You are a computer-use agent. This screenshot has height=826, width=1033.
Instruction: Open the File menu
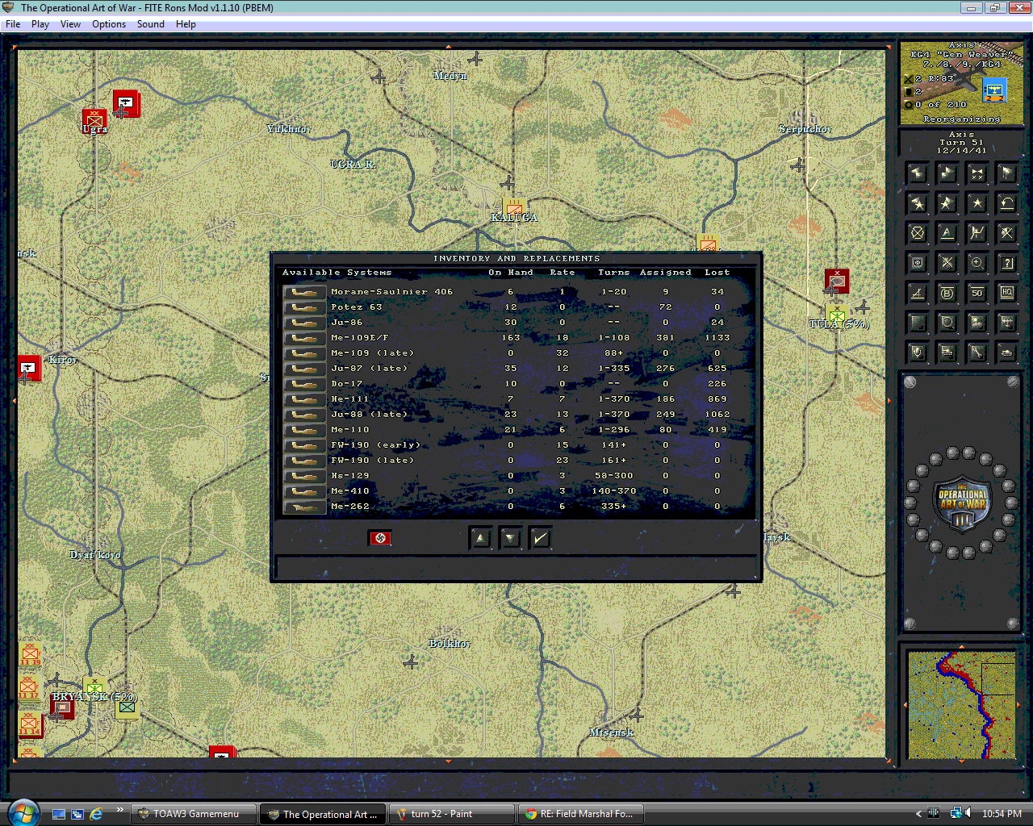13,24
